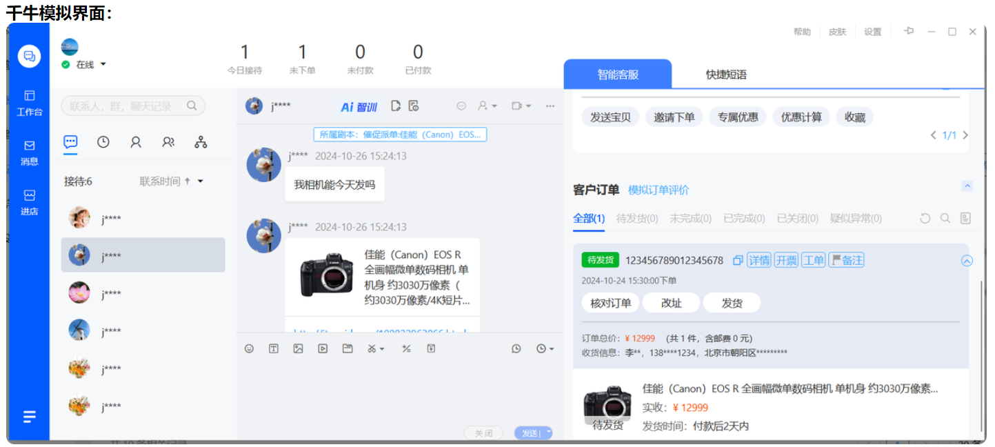This screenshot has height=447, width=995.
Task: Click the 专属优惠 button
Action: (x=738, y=117)
